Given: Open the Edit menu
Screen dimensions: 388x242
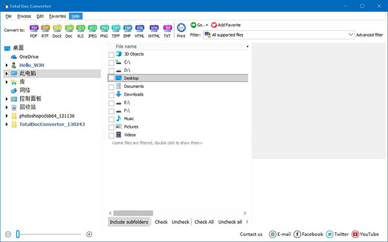Looking at the screenshot, I should coord(40,16).
